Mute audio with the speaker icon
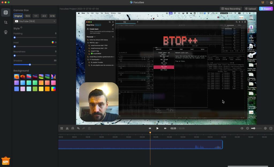This screenshot has height=167, width=274. [x=242, y=128]
